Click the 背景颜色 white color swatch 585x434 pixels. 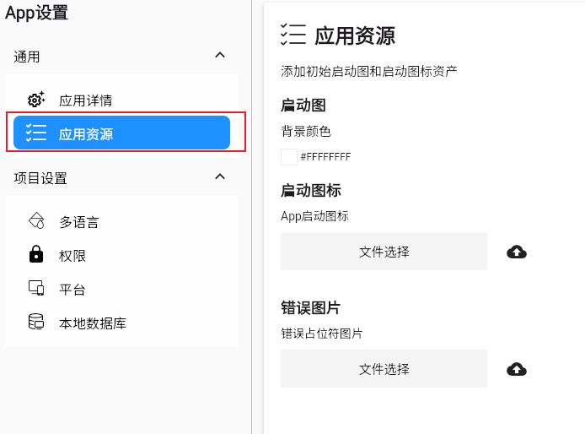coord(289,157)
